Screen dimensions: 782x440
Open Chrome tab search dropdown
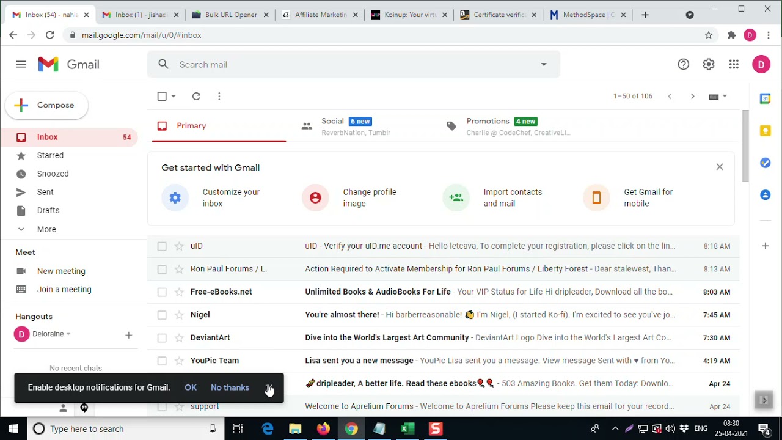[690, 15]
